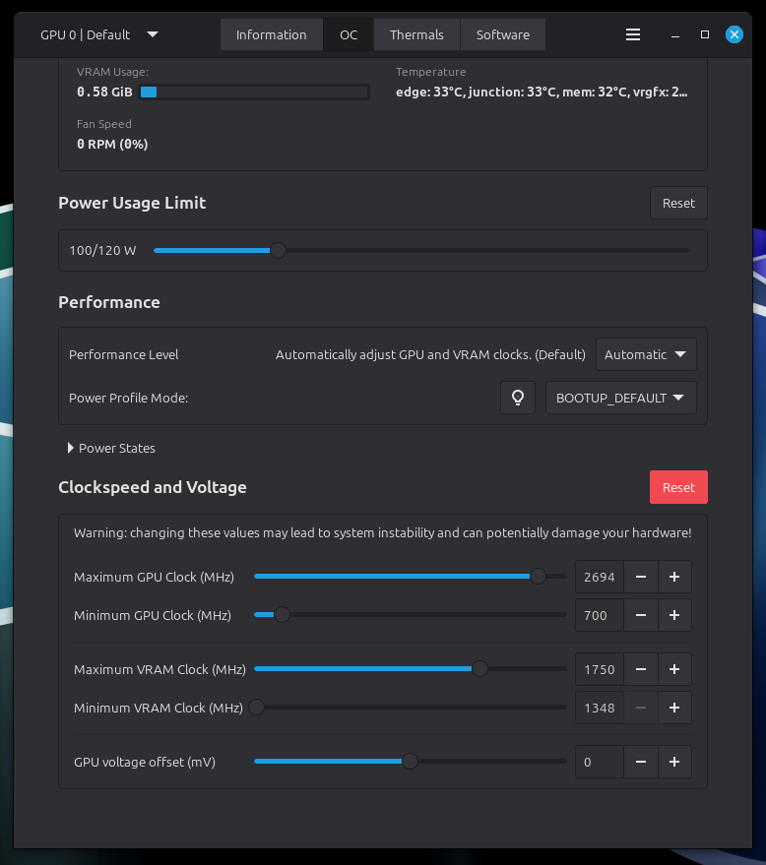The image size is (766, 865).
Task: Click the Maximum GPU Clock value field 2694
Action: [600, 577]
